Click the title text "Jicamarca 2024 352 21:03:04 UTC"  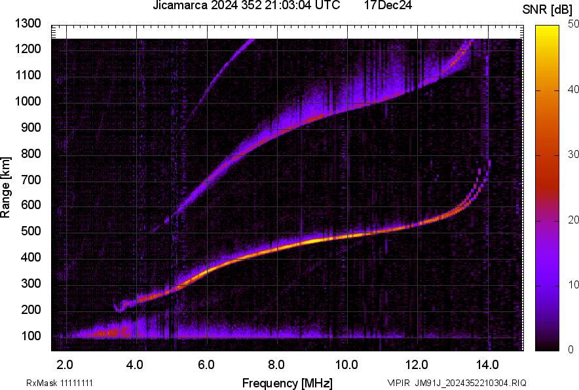point(246,5)
